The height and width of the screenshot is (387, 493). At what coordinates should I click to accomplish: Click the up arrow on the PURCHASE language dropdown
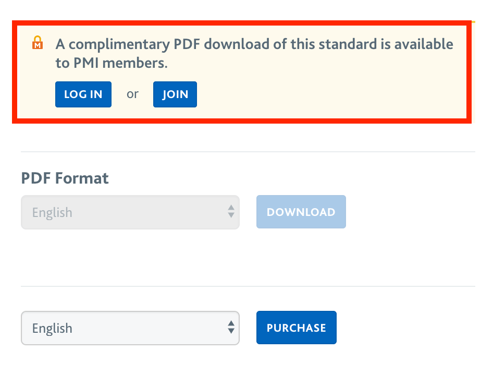(231, 323)
